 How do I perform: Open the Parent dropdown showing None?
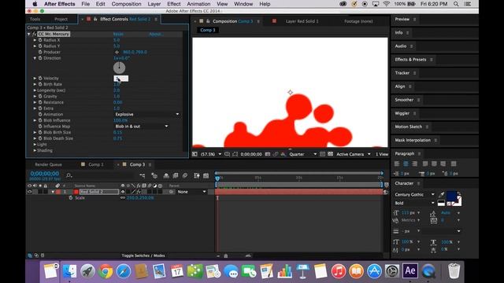click(191, 192)
